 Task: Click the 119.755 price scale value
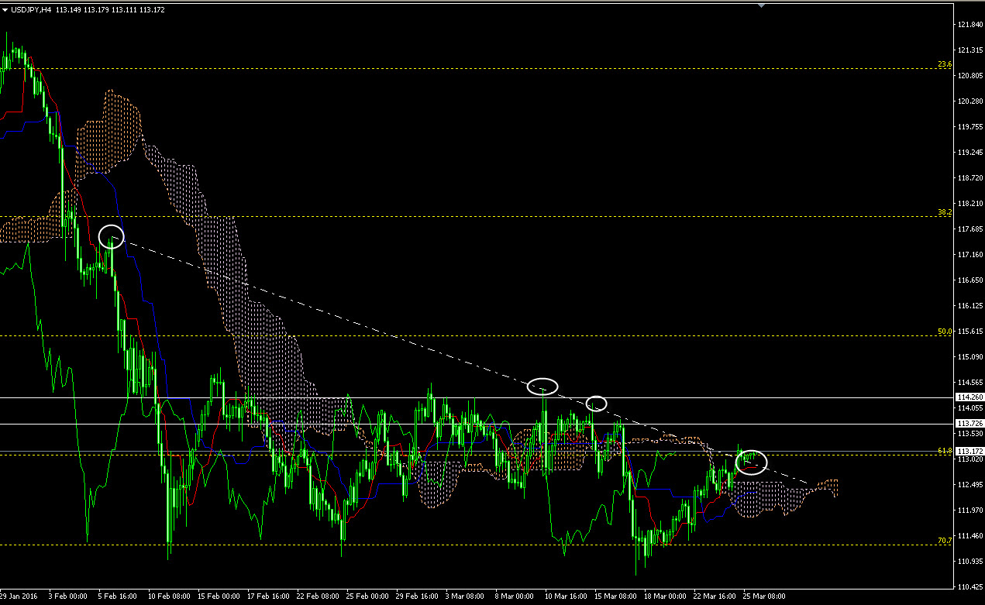pyautogui.click(x=970, y=127)
